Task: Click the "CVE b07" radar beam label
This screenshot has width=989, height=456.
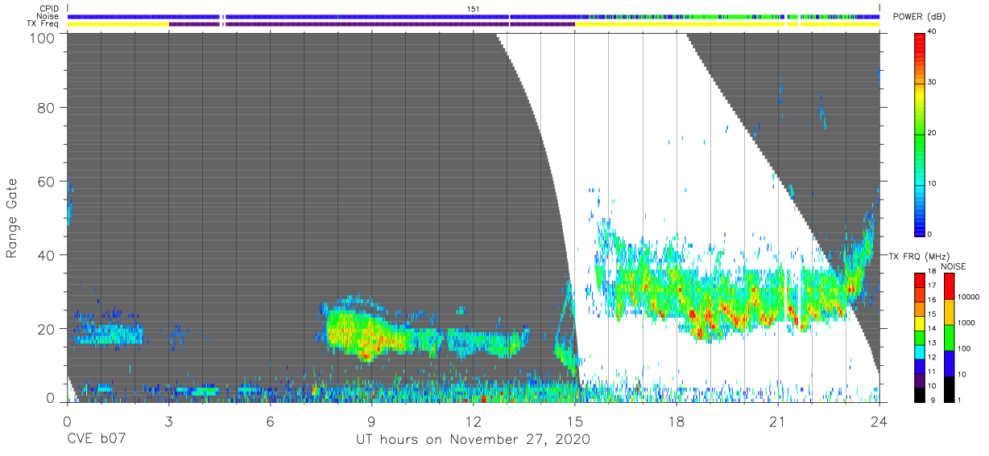Action: pos(96,440)
